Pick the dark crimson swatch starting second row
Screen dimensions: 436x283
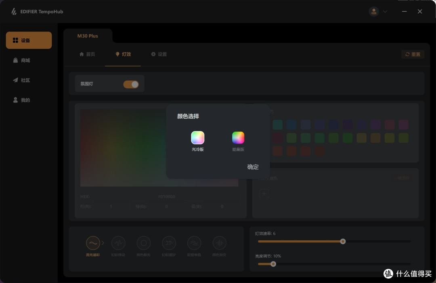pyautogui.click(x=277, y=138)
